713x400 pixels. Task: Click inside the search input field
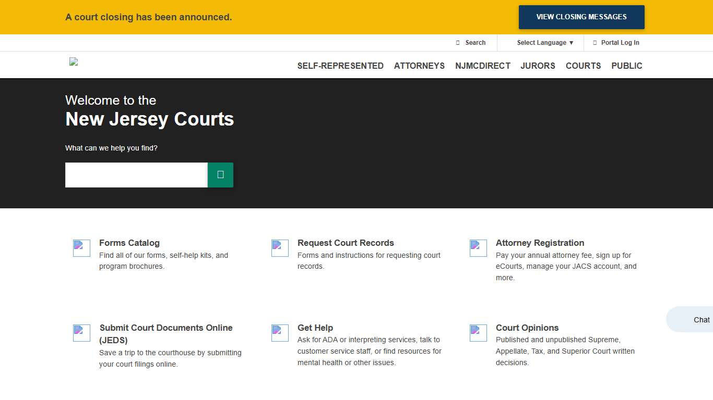tap(136, 174)
